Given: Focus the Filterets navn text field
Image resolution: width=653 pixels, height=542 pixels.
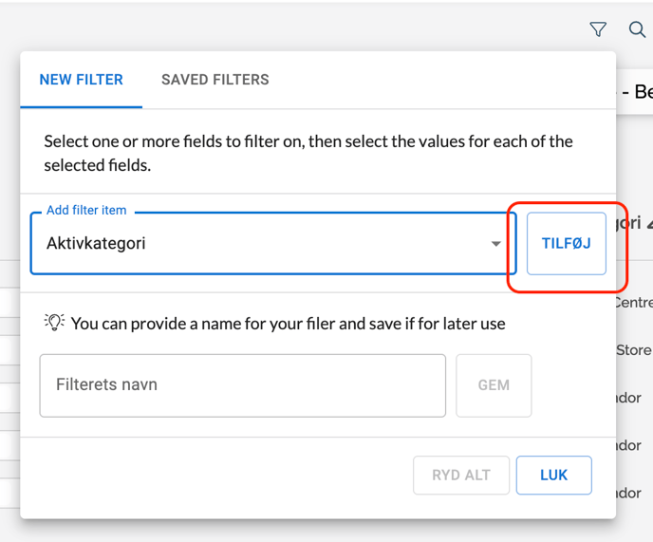Looking at the screenshot, I should 242,385.
